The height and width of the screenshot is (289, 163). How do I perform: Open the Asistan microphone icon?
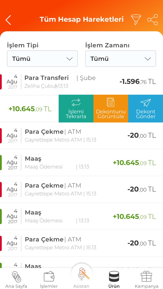(x=81, y=274)
